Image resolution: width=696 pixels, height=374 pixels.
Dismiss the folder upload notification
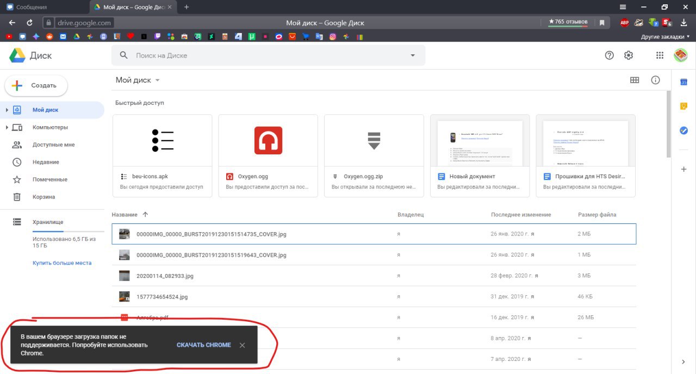pyautogui.click(x=243, y=345)
